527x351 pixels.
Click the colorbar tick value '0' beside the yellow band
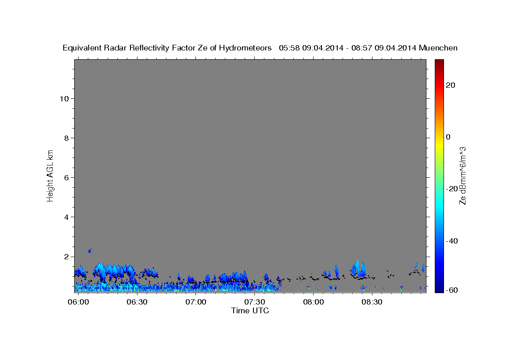448,137
